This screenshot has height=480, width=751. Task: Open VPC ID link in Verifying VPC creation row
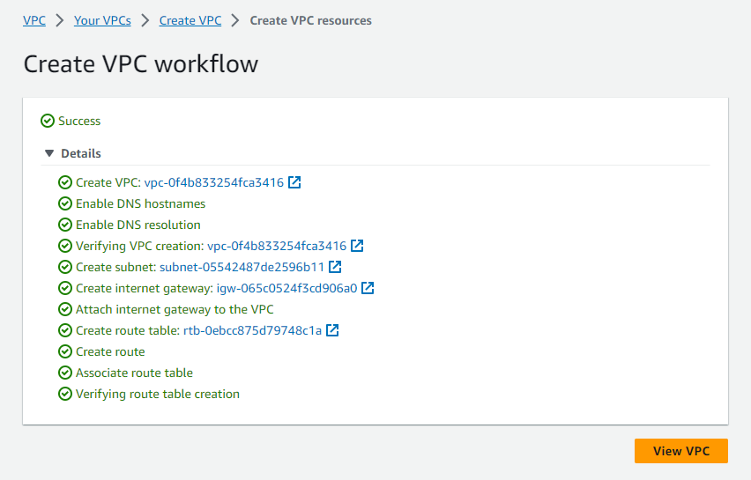(276, 246)
